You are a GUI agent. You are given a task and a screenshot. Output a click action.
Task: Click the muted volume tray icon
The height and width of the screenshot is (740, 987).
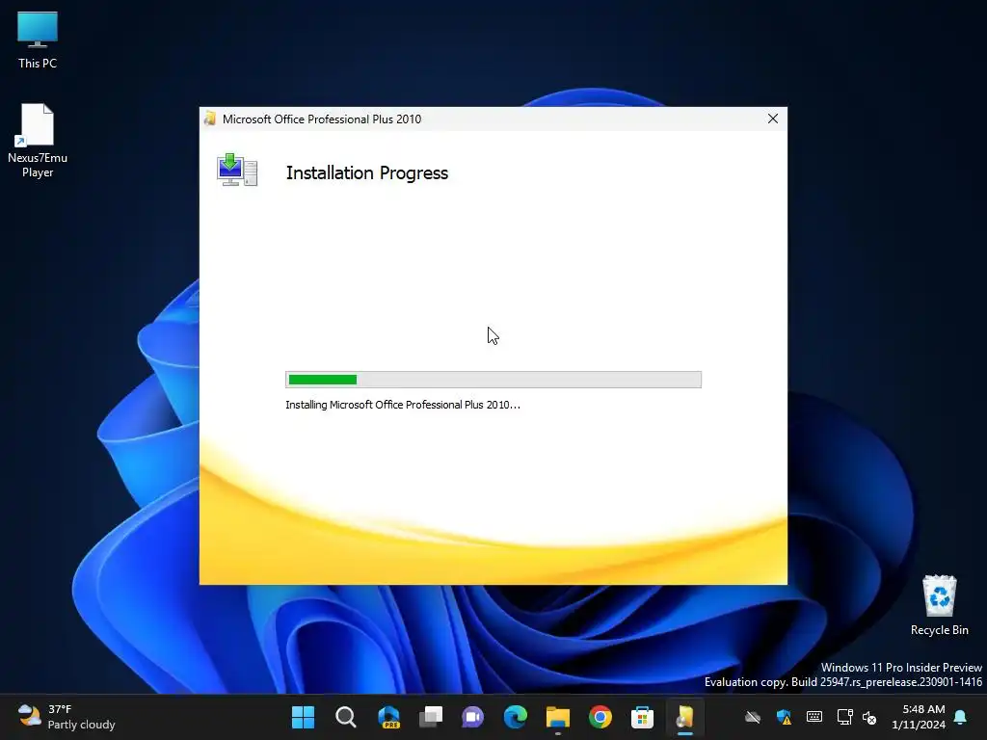869,717
